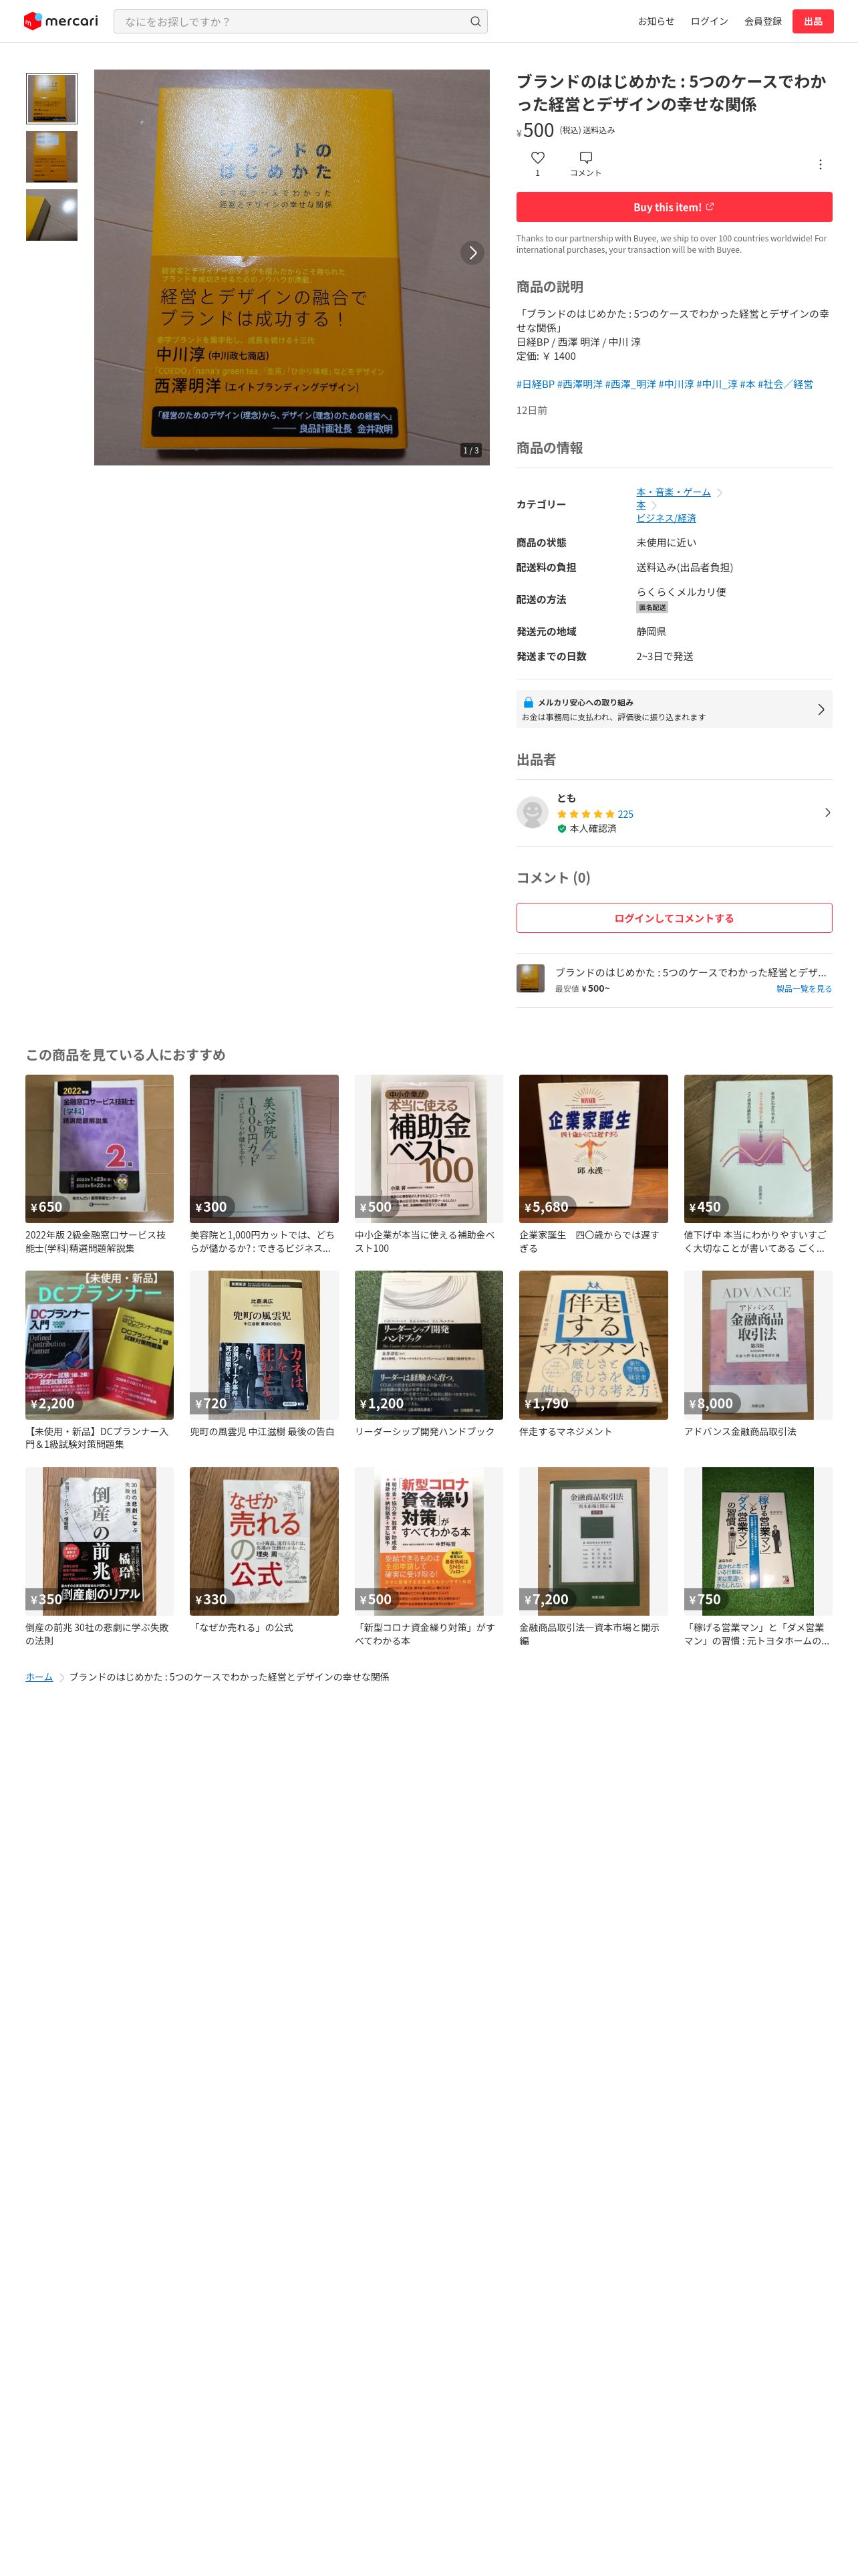Expand the メルカリ安心への取り組み chevron
The width and height of the screenshot is (858, 2576).
(821, 709)
